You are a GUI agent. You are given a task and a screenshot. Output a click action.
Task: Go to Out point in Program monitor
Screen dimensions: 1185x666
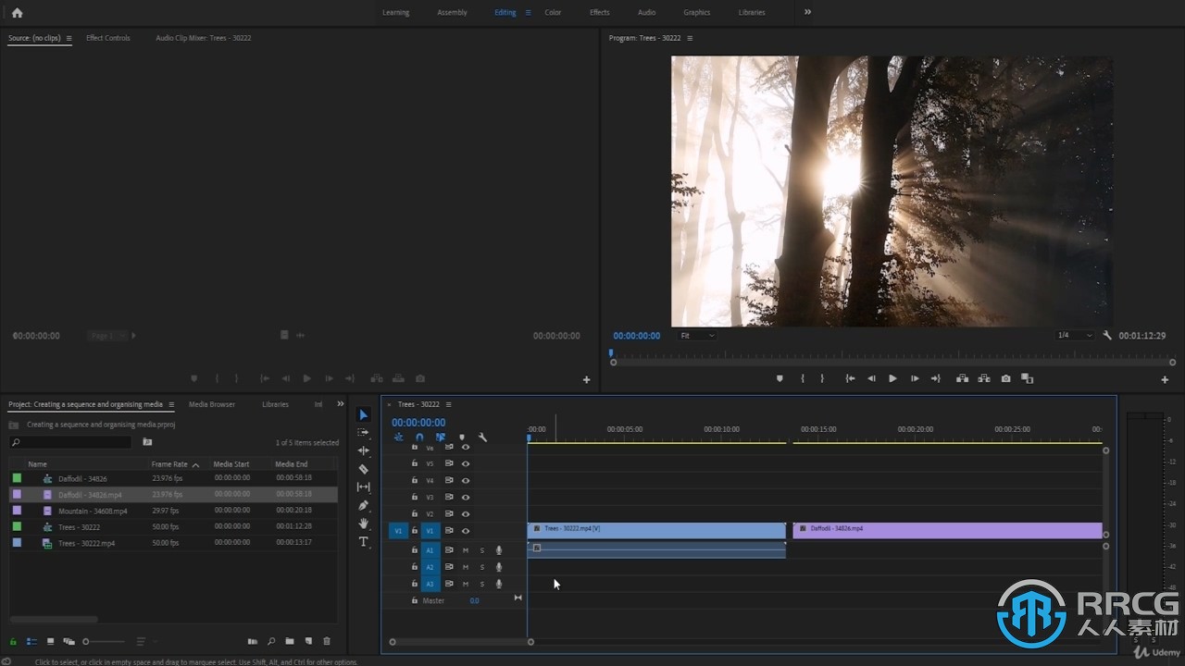pos(936,378)
